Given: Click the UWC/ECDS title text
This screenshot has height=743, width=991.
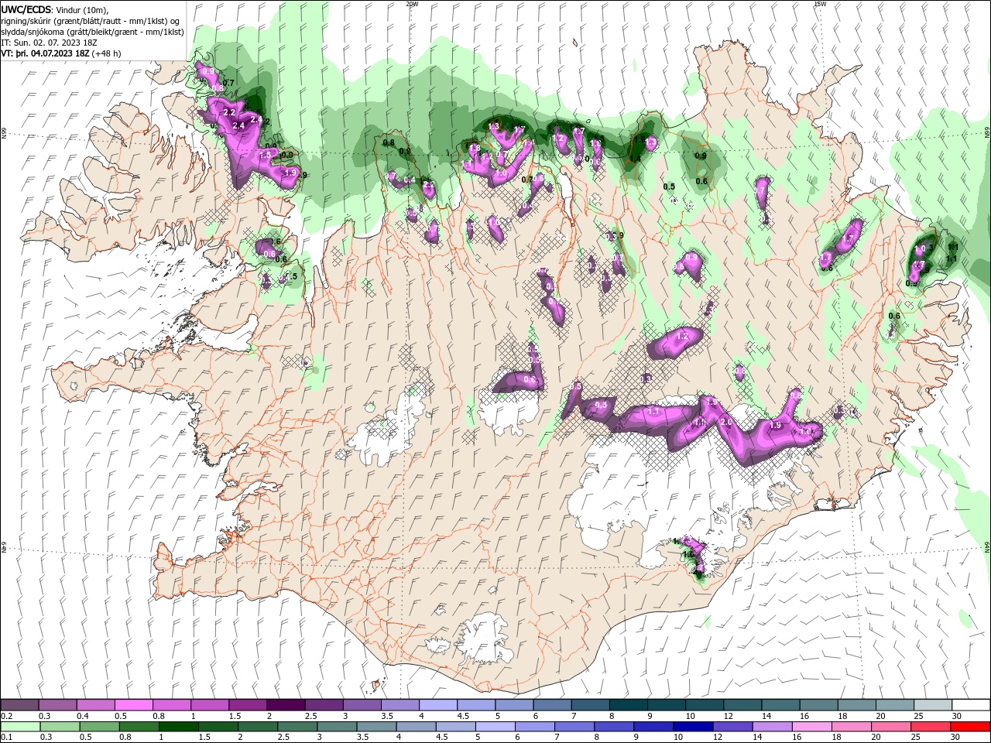Looking at the screenshot, I should click(x=26, y=9).
